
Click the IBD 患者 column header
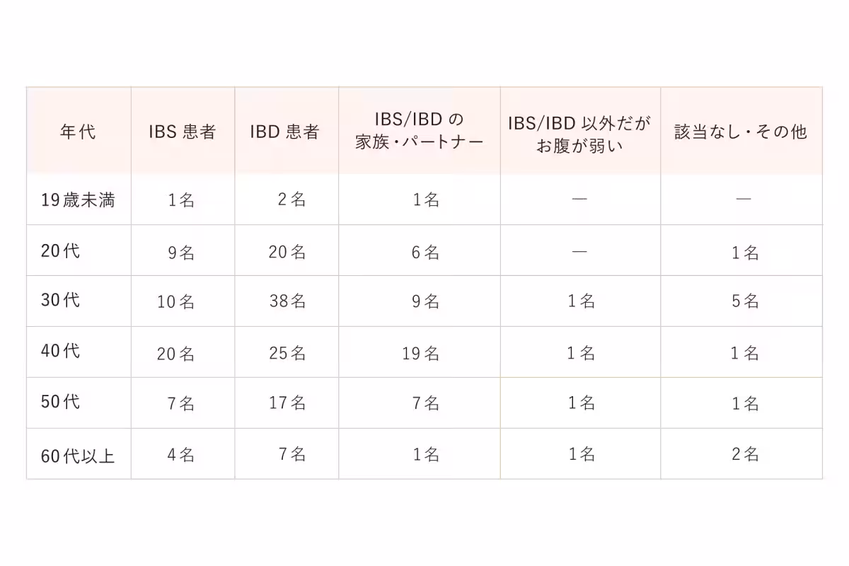point(285,132)
